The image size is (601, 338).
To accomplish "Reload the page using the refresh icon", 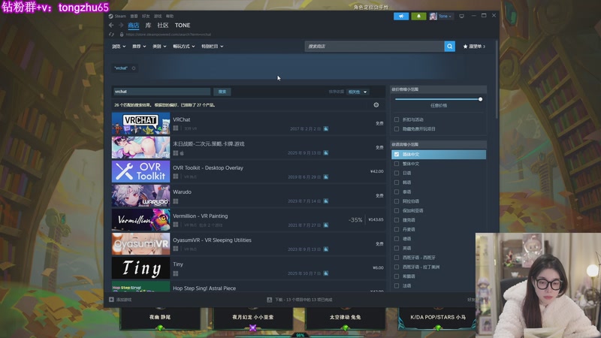I will pyautogui.click(x=111, y=35).
